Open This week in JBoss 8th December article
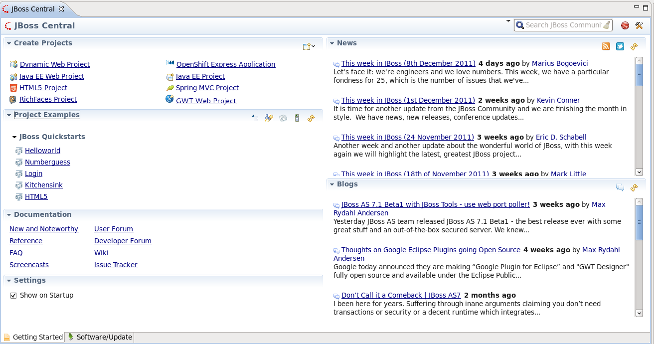This screenshot has width=654, height=344. tap(408, 63)
